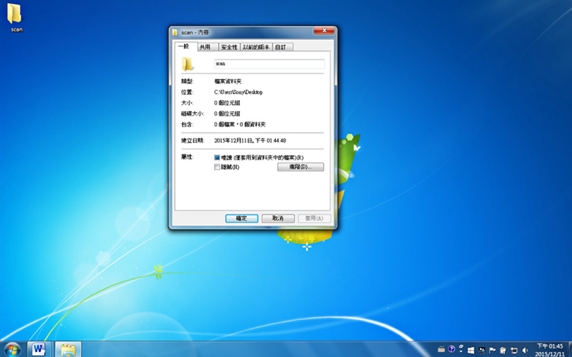Click the keyboard input method tray icon

(441, 349)
